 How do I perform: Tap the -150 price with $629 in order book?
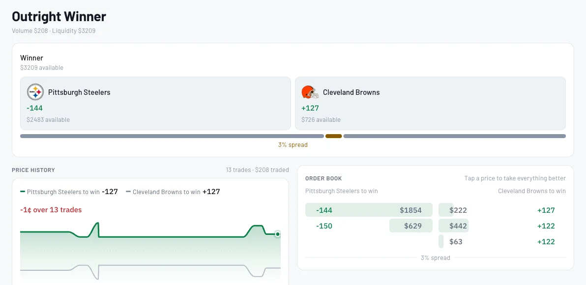[x=324, y=226]
